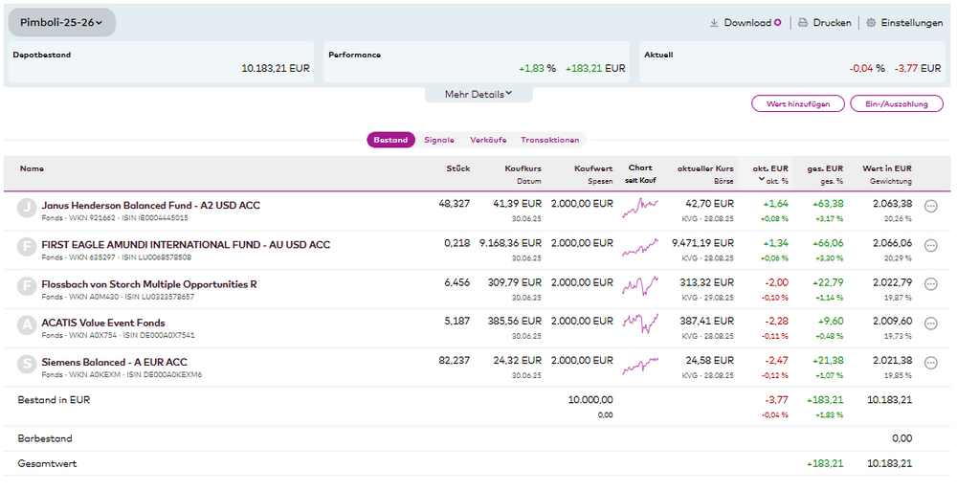Expand the Mehr Details section
Screen dimensions: 957x491
point(478,94)
